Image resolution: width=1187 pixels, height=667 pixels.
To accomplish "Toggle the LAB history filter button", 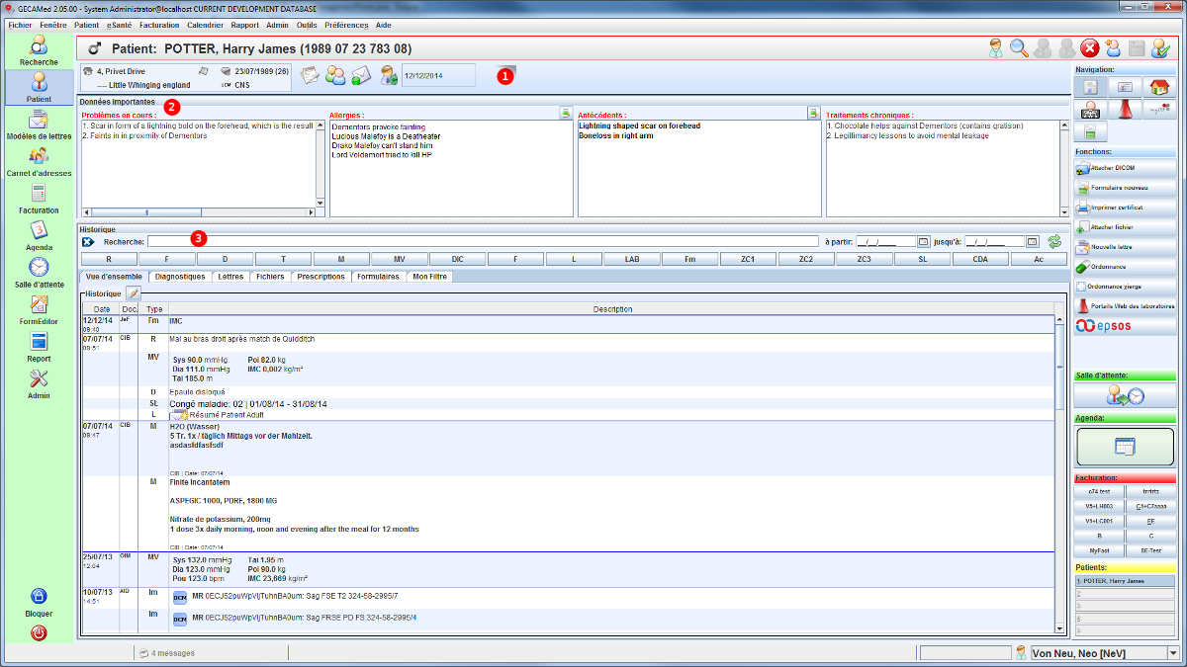I will pyautogui.click(x=631, y=259).
